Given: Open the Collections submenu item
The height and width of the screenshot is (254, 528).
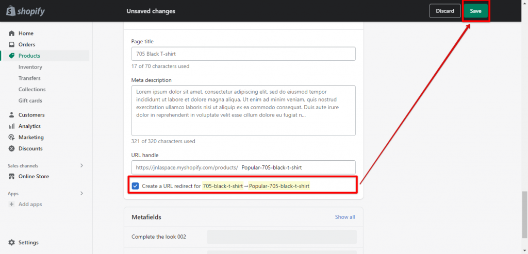Looking at the screenshot, I should coord(32,90).
